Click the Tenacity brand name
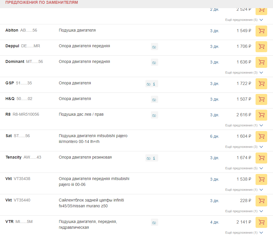This screenshot has height=236, width=273. pos(13,157)
